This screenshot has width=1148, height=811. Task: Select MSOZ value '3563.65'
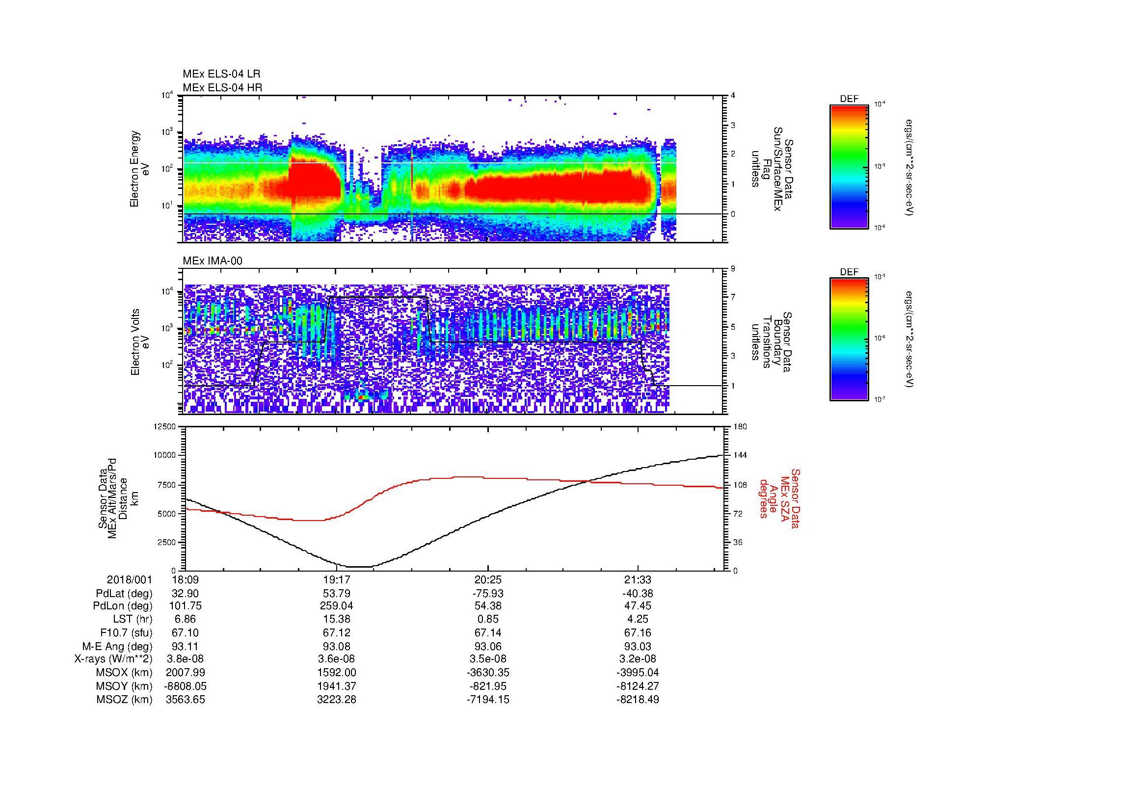(x=185, y=700)
